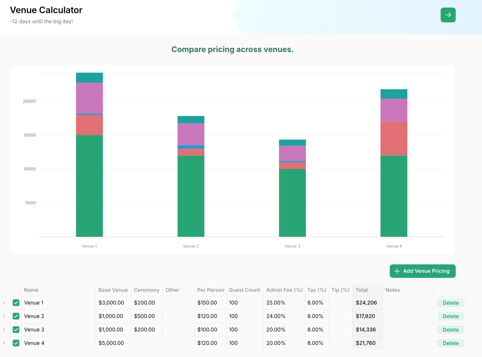Viewport: 482px width, 357px height.
Task: Select the Admin Fee (%) column header
Action: coord(284,290)
